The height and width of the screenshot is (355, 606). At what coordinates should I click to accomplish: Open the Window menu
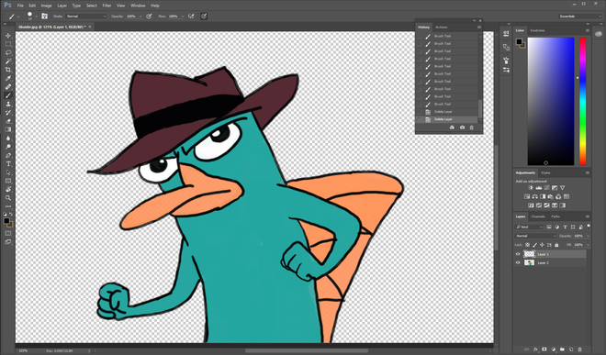point(138,6)
